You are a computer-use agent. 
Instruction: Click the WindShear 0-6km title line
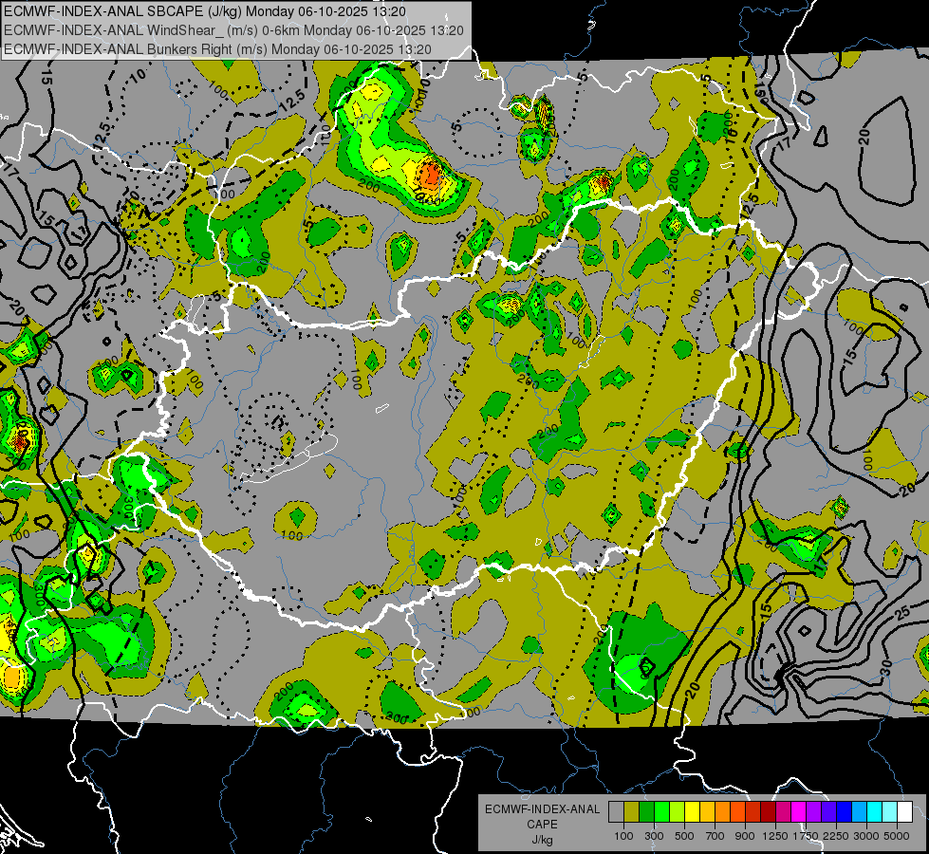click(x=233, y=30)
